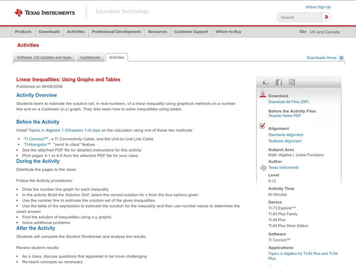Screen dimensions: 356x266
Task: Click 'Draw the number line graph' bullet
Action: pyautogui.click(x=65, y=189)
